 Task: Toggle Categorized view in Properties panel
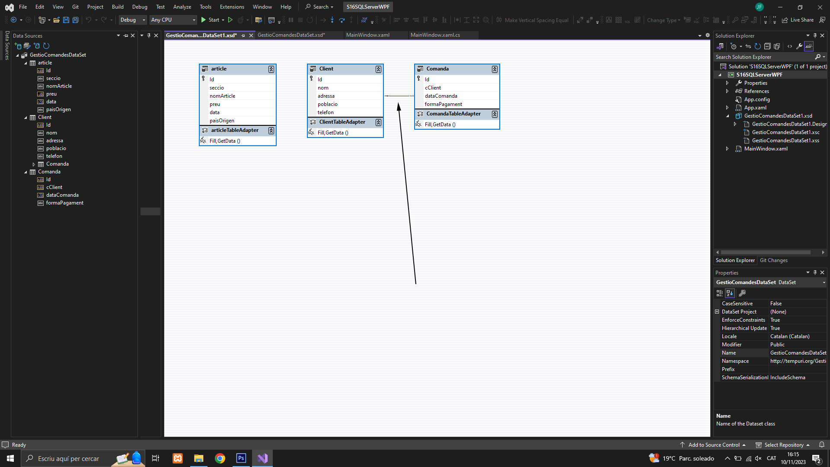pos(720,293)
